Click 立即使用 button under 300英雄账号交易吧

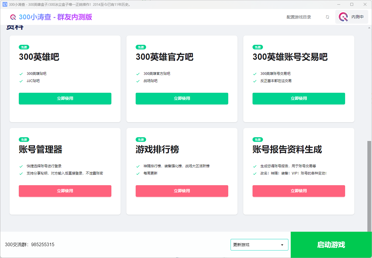pyautogui.click(x=299, y=99)
